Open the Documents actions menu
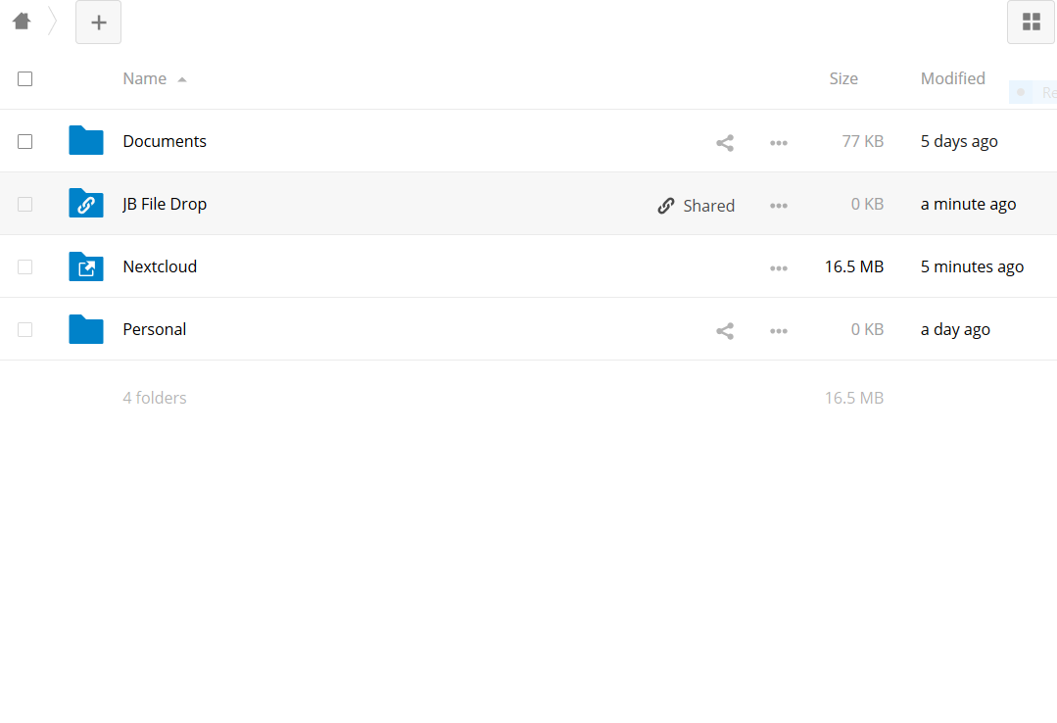Viewport: 1057px width, 723px height. pos(779,142)
